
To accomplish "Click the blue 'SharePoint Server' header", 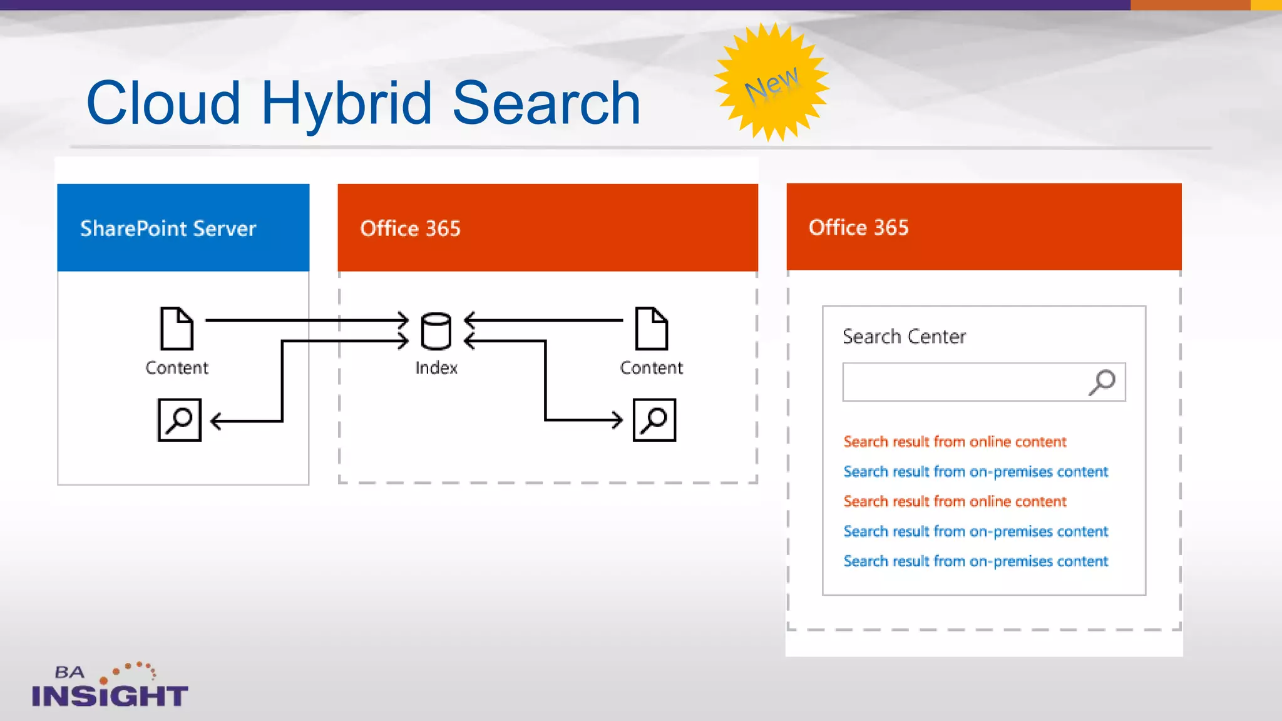I will pos(183,227).
